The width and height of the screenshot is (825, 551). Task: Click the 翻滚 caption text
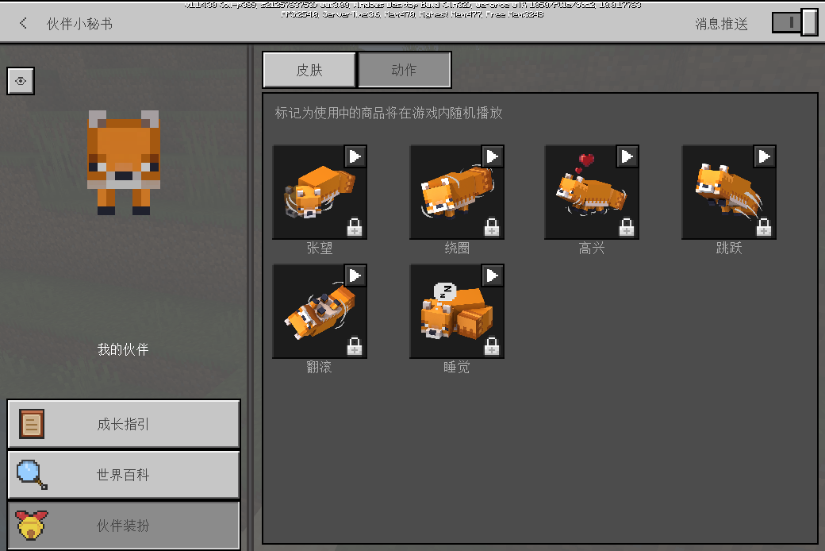pos(320,367)
